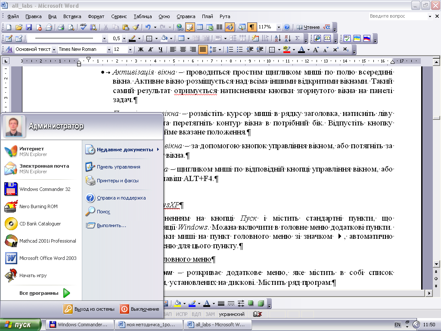441x331 pixels.
Task: Open the Times New Roman font dropdown
Action: 109,50
